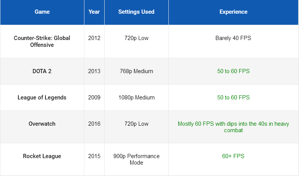Viewport: 299px width, 176px height.
Task: Click the 900p Performance Mode cell
Action: click(136, 159)
